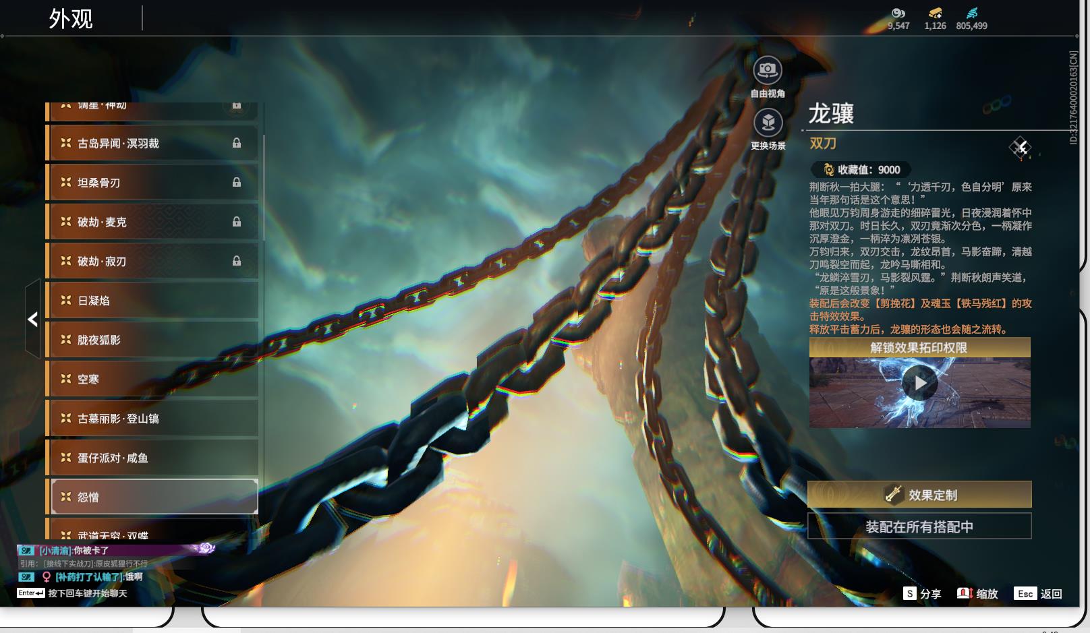Click the lock icon on 古岛异闻·溟羽裁
1090x633 pixels.
(x=237, y=143)
